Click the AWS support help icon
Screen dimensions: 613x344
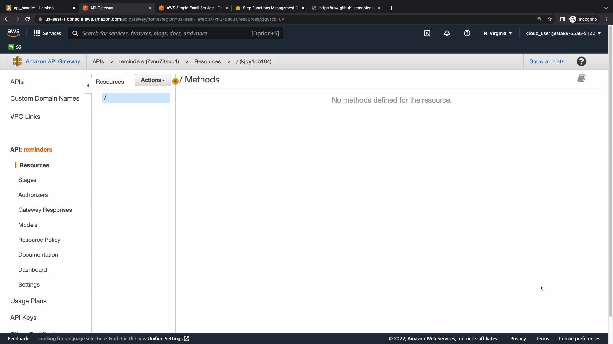point(467,33)
